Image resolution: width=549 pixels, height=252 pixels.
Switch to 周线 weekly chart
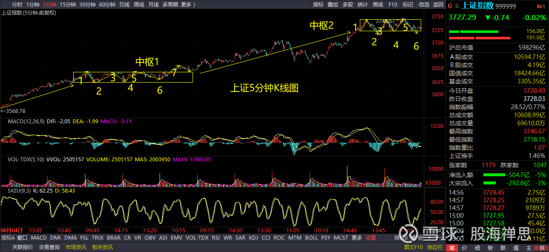click(139, 5)
